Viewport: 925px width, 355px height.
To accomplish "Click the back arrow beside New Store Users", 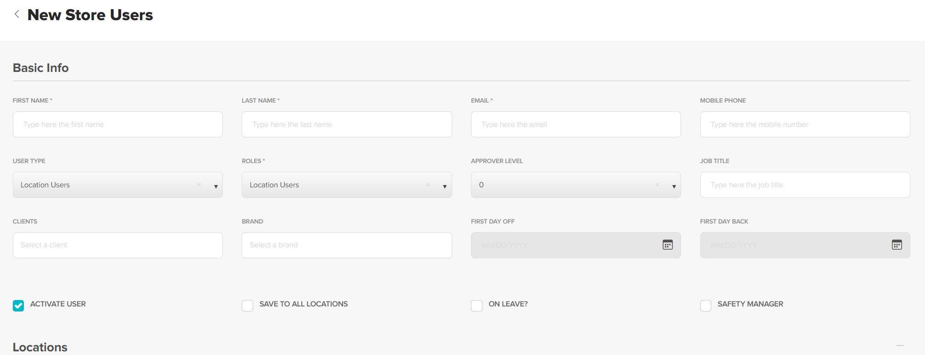I will pos(17,14).
